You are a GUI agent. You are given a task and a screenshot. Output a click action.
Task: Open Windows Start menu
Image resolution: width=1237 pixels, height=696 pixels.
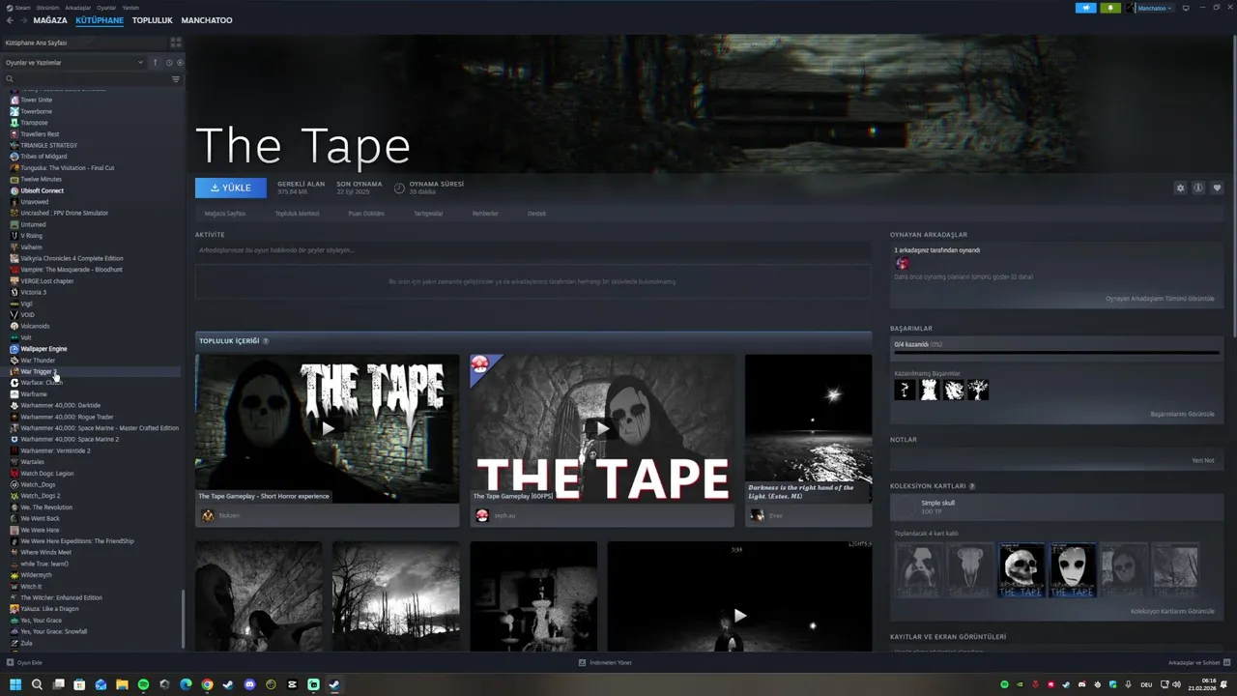pyautogui.click(x=15, y=684)
